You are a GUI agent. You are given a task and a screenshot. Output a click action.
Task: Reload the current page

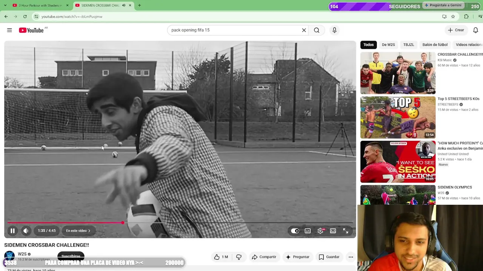25,17
